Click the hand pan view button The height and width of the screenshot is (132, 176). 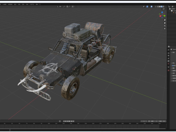click(165, 23)
